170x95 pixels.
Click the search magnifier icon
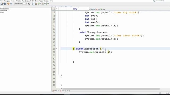coord(154,1)
